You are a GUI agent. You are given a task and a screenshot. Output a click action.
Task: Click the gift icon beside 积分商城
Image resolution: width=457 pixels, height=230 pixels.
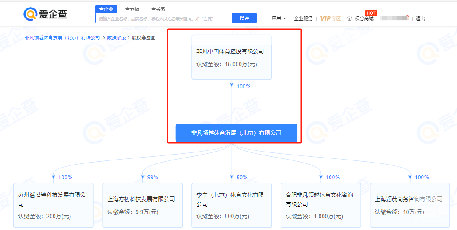(349, 18)
